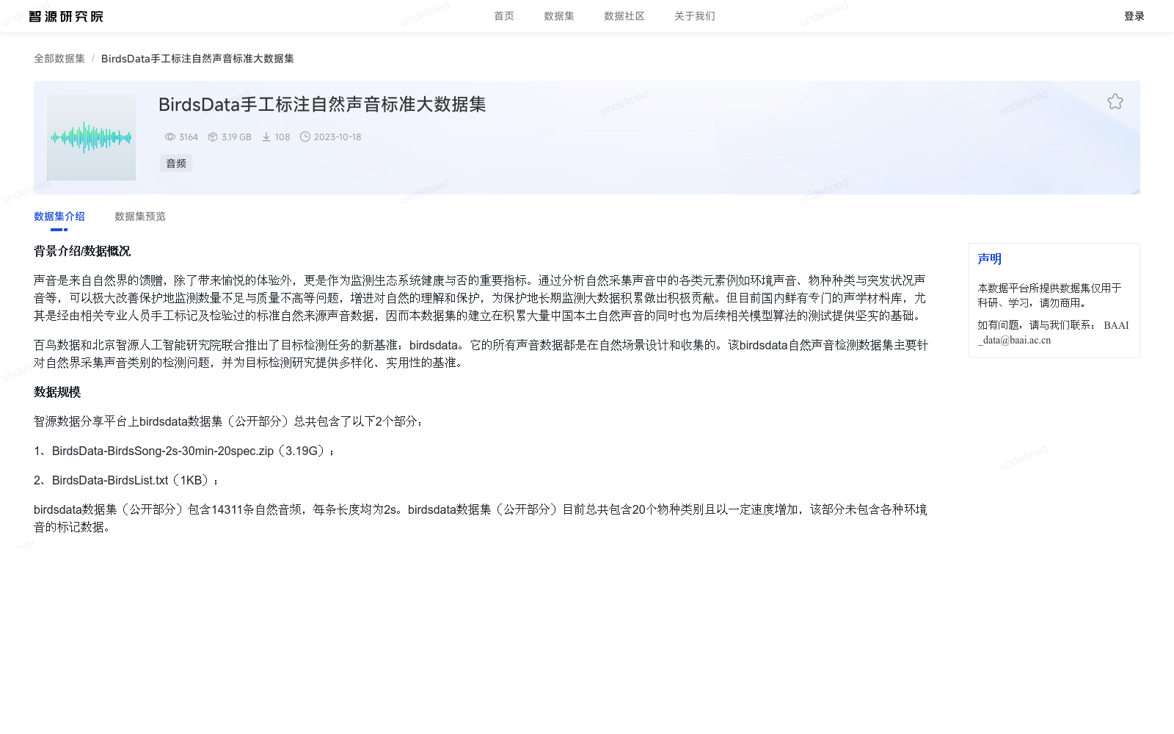
Task: Open the 关于我们 nav item
Action: (x=695, y=16)
